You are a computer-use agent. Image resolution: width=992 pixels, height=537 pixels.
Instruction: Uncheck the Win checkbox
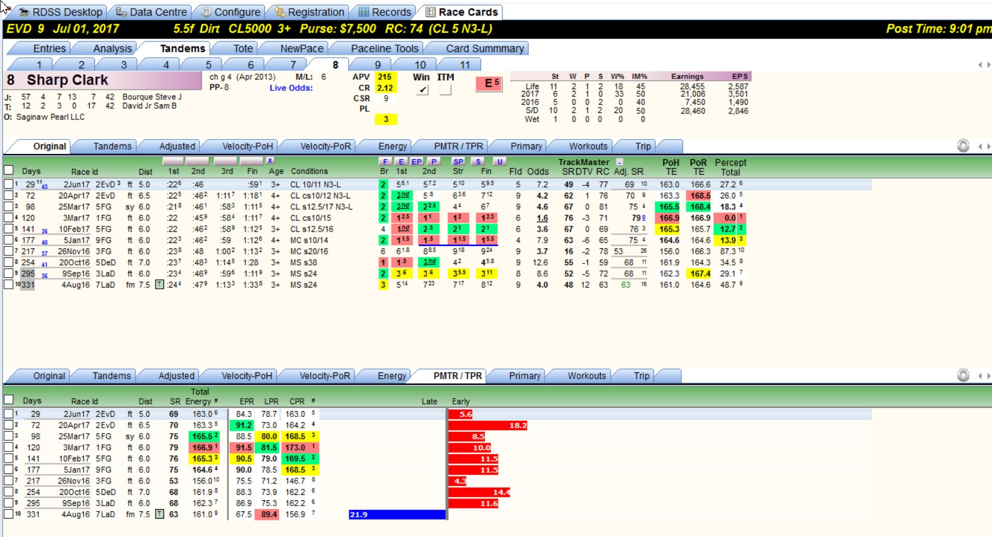[422, 90]
